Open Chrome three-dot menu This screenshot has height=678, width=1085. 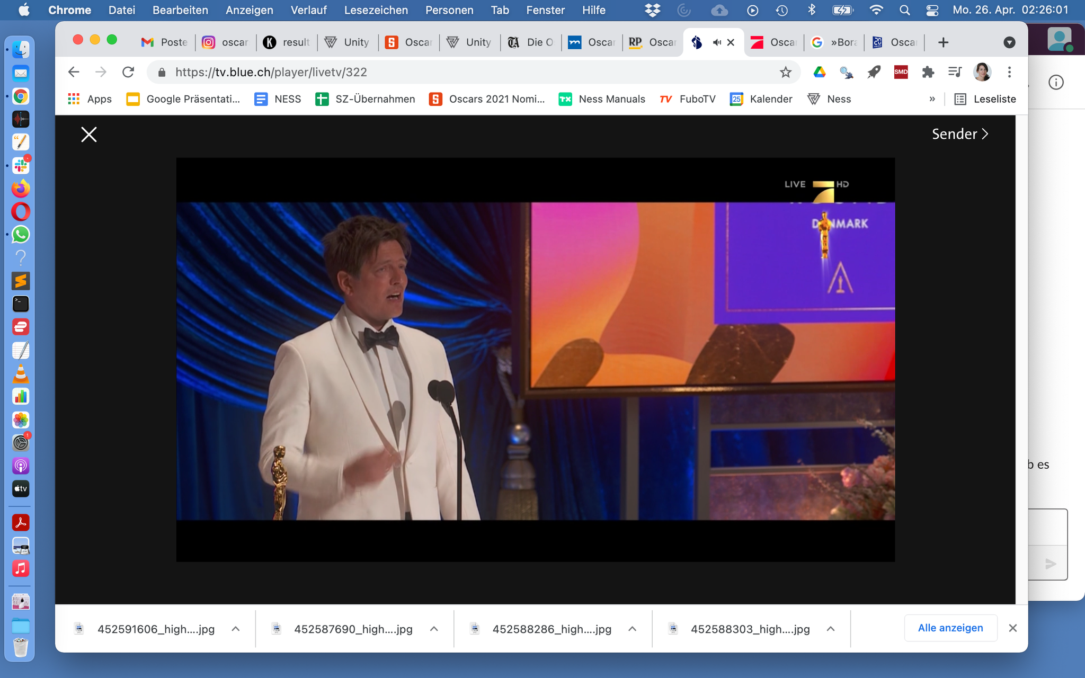pos(1009,72)
